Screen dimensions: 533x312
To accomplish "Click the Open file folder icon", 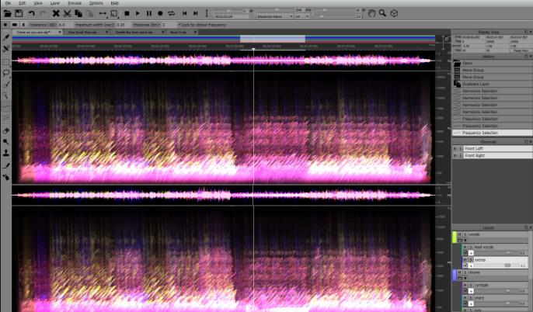I will click(6, 13).
